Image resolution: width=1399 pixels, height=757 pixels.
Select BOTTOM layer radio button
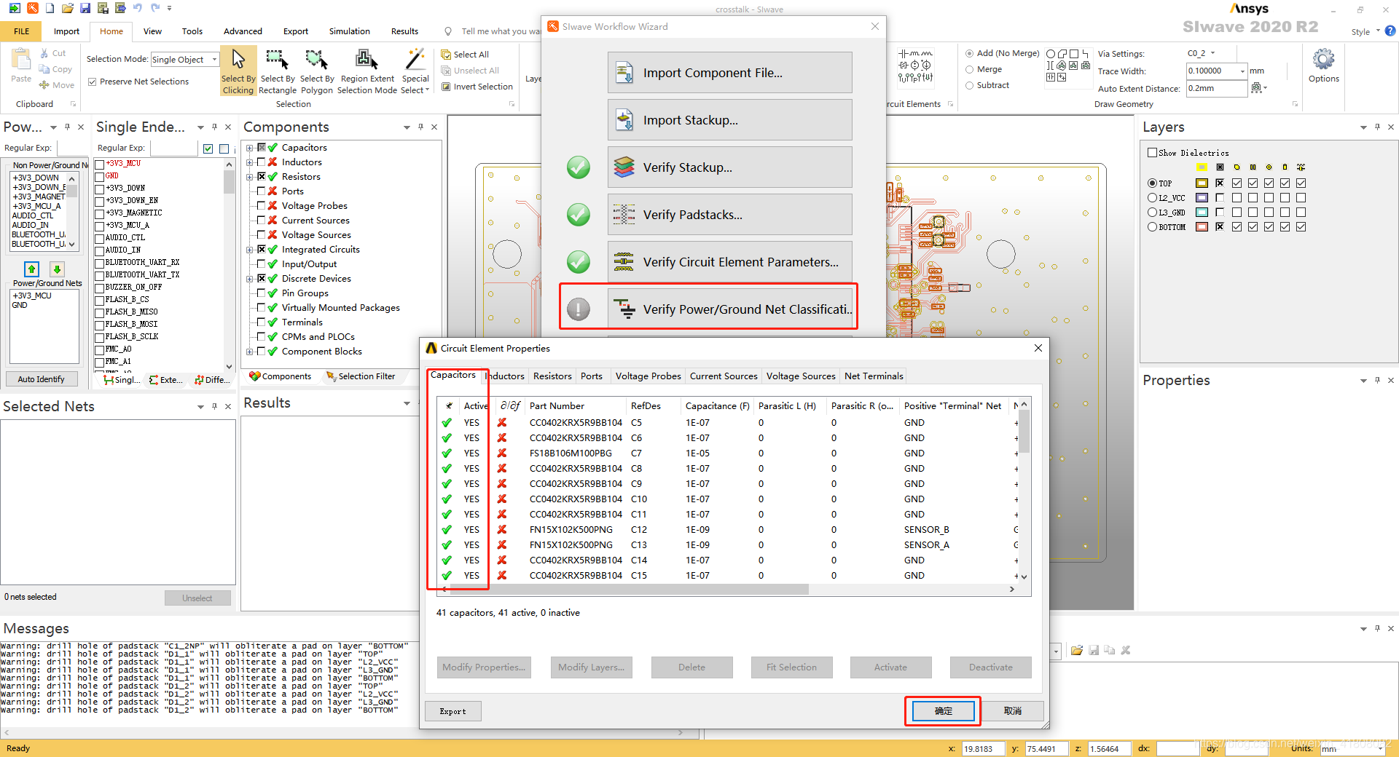click(x=1152, y=227)
